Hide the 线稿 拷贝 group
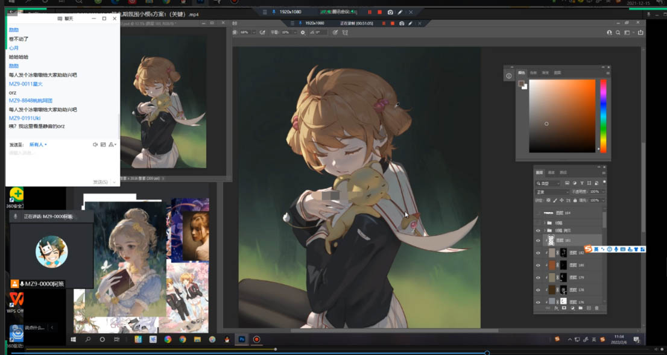Screen dimensions: 667x355 tap(538, 230)
